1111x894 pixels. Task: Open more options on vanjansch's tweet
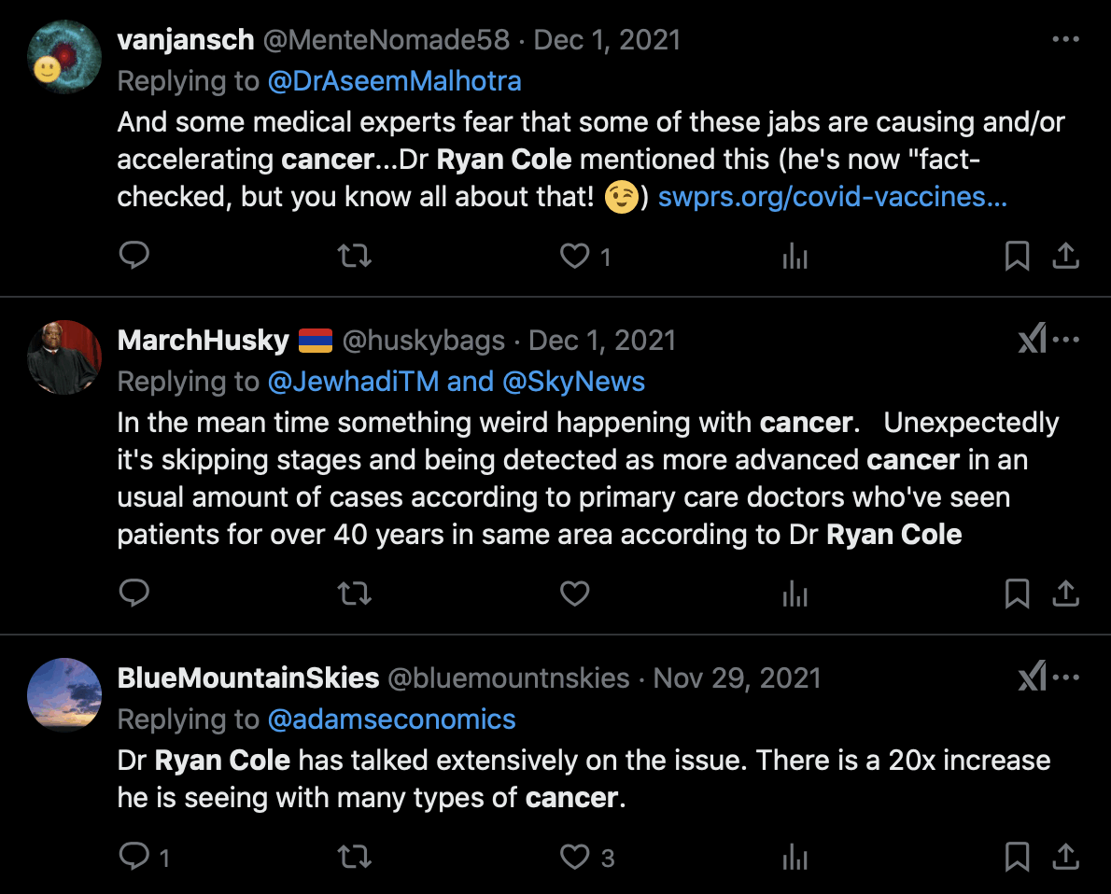(x=1065, y=40)
